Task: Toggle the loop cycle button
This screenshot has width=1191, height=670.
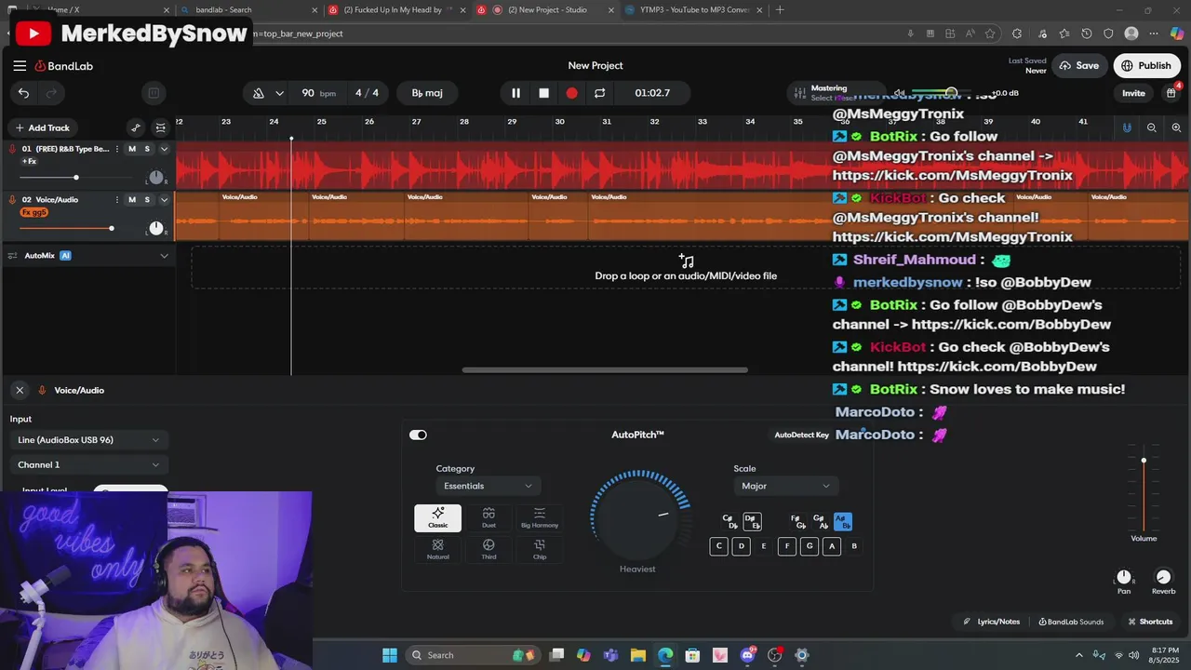Action: 599,93
